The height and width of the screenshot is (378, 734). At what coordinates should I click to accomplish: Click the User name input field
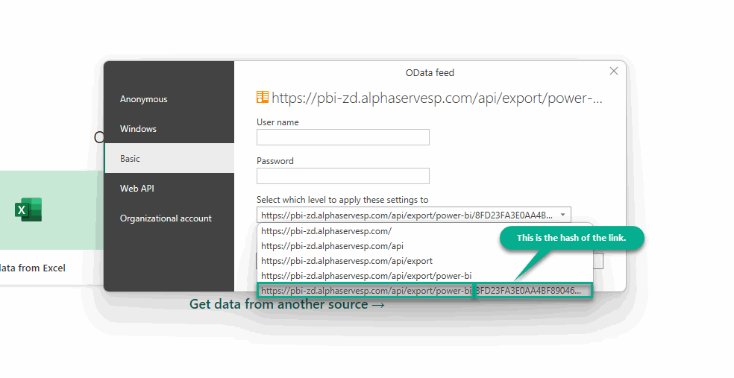[342, 137]
